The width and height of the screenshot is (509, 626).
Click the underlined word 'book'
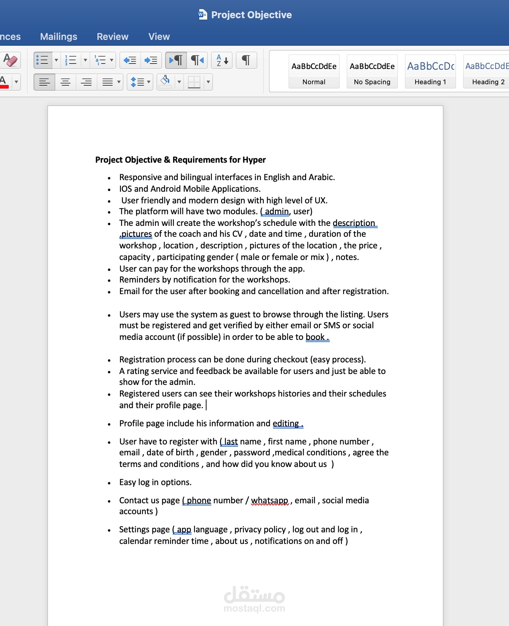tap(315, 337)
